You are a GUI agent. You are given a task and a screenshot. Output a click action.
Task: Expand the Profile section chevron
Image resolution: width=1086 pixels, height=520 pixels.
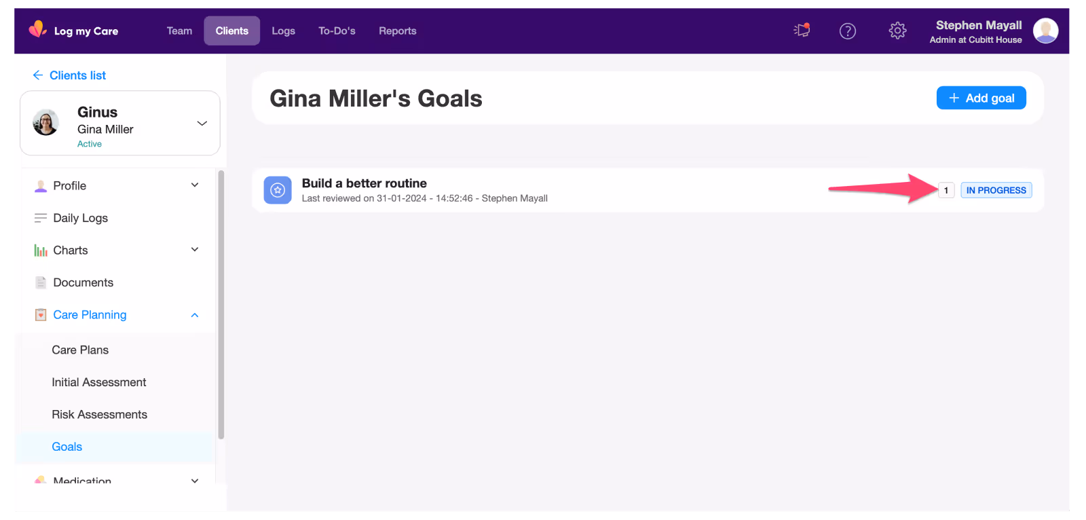(x=195, y=185)
